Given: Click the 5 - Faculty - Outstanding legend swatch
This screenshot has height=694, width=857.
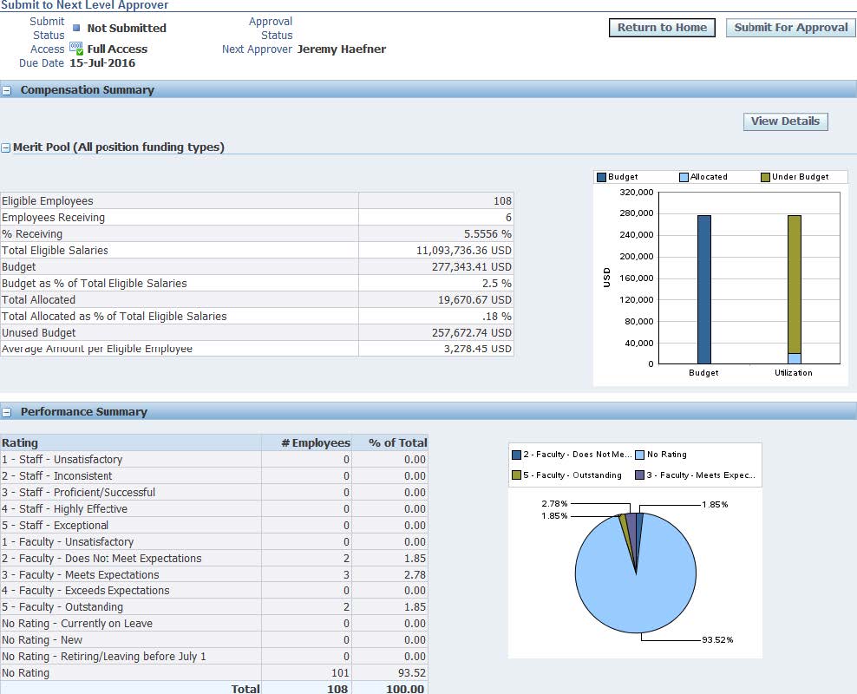Looking at the screenshot, I should tap(517, 475).
